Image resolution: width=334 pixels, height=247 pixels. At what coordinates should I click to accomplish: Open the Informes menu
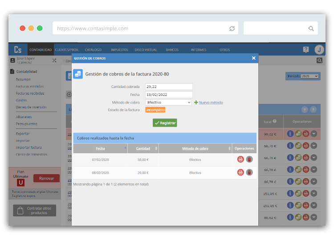click(x=198, y=50)
